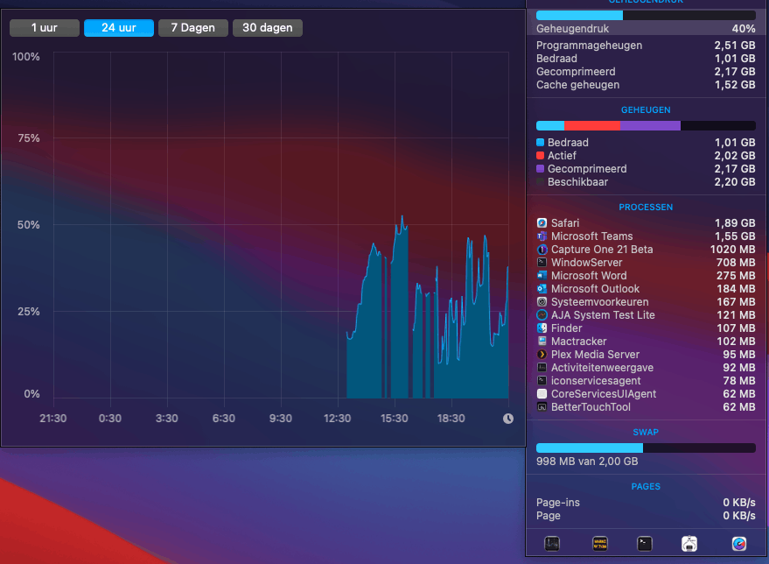Show the 7 Dagen history graph

[192, 28]
